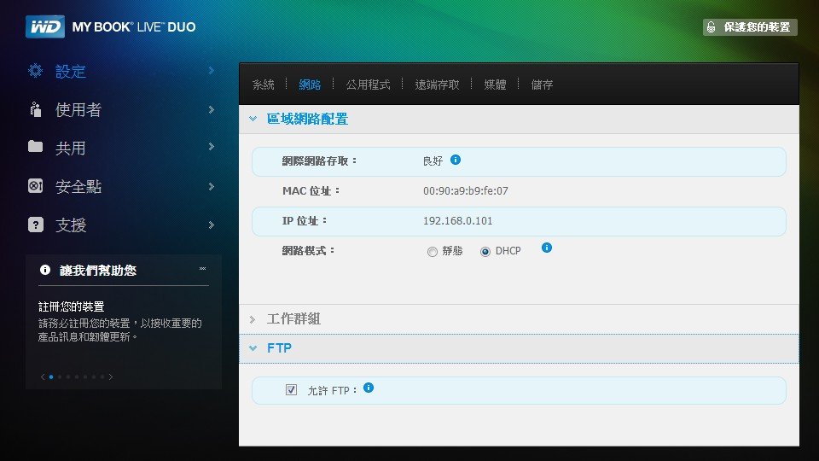The width and height of the screenshot is (819, 461).
Task: Click info icon next to 允許 FTP
Action: click(x=369, y=388)
